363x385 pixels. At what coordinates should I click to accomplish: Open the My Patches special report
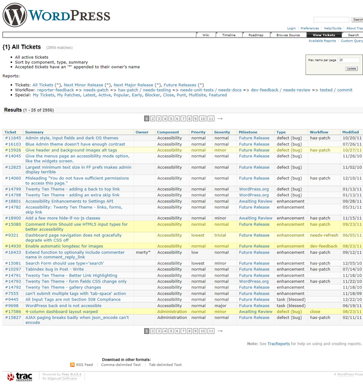point(69,95)
